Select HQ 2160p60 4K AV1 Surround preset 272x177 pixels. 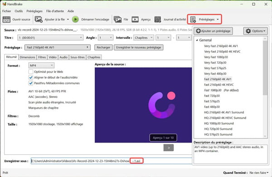click(224, 112)
